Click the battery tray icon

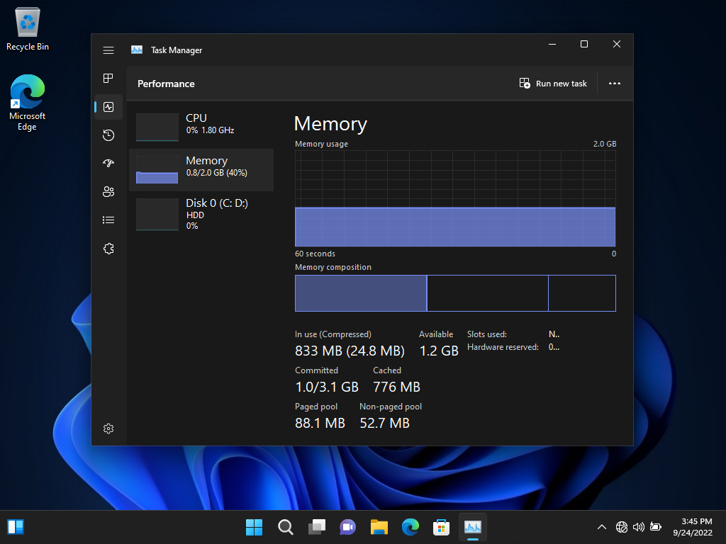pos(656,527)
